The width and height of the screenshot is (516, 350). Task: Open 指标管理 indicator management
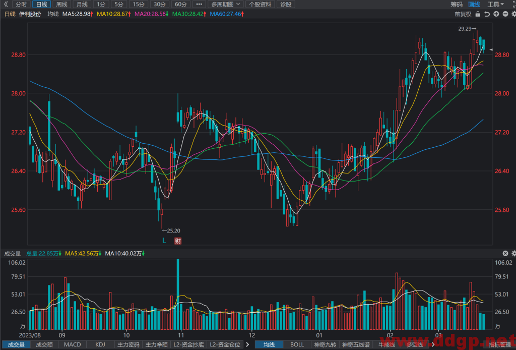tap(499, 344)
